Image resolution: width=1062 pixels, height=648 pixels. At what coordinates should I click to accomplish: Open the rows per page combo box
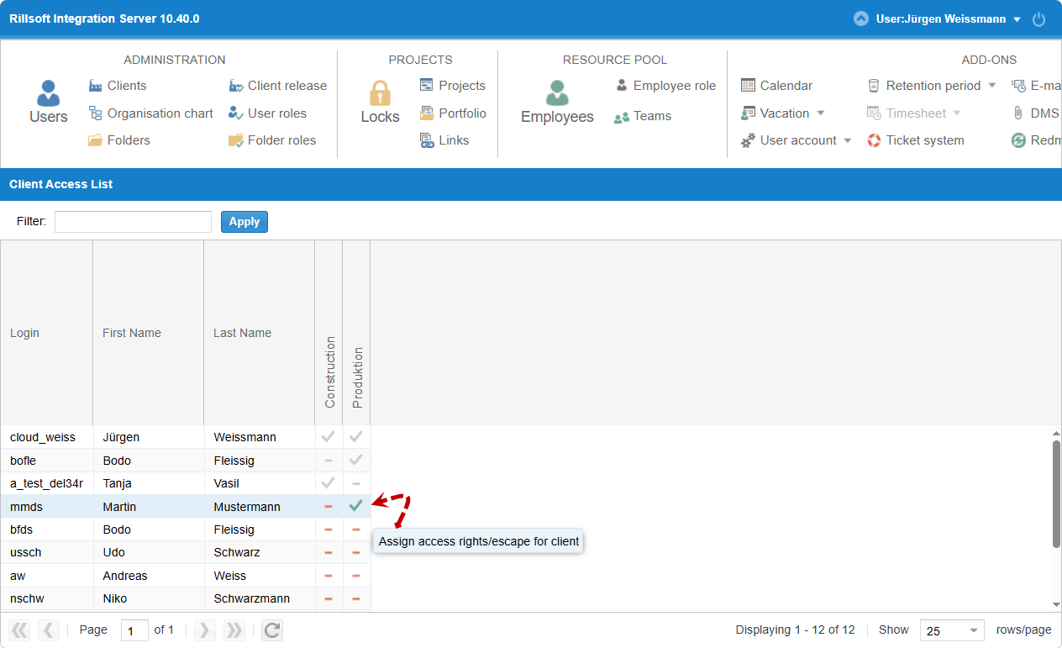(x=952, y=630)
